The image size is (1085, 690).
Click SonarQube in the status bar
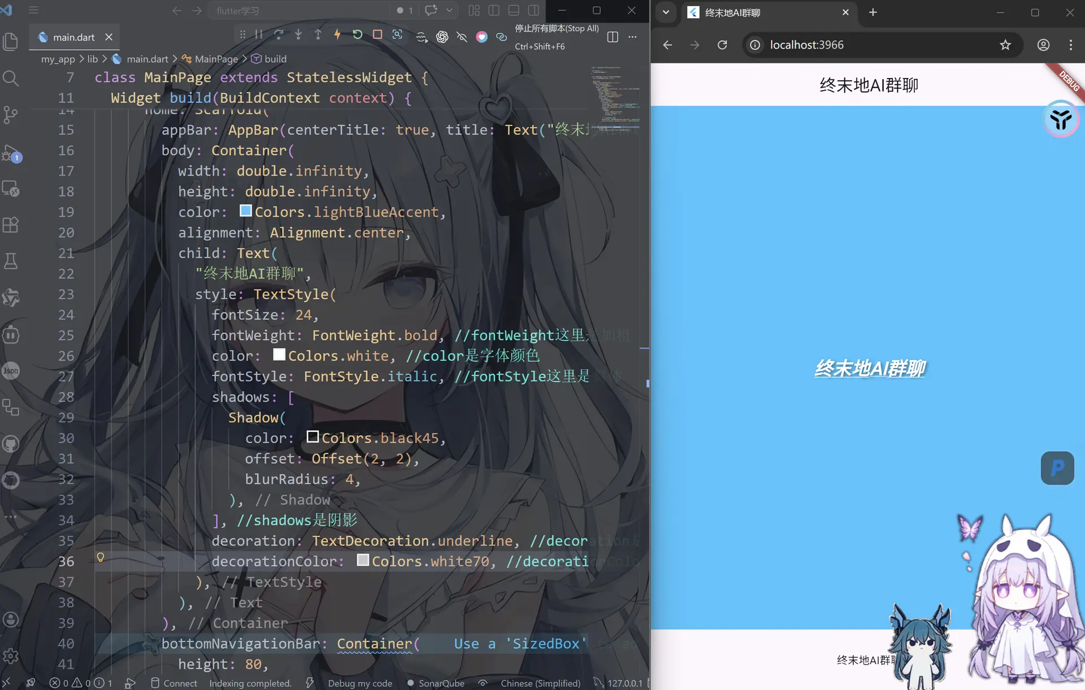click(x=436, y=683)
